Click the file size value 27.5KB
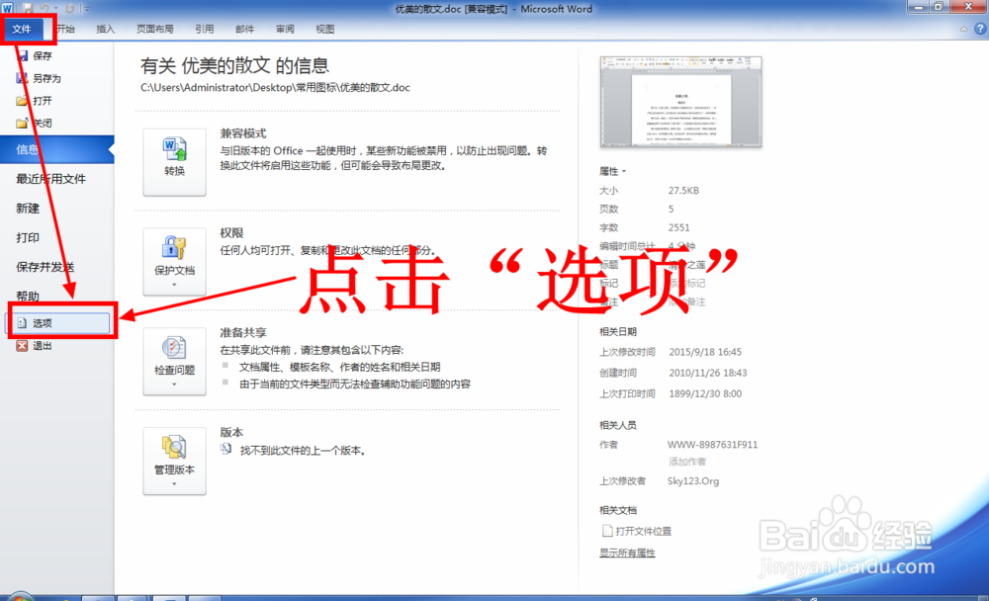 (683, 191)
